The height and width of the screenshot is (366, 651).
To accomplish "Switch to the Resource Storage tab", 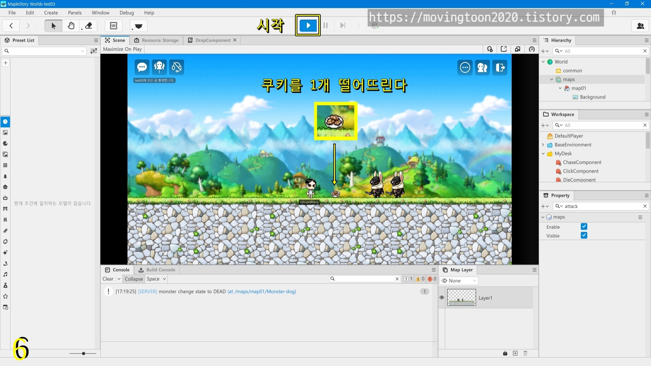I will point(157,40).
